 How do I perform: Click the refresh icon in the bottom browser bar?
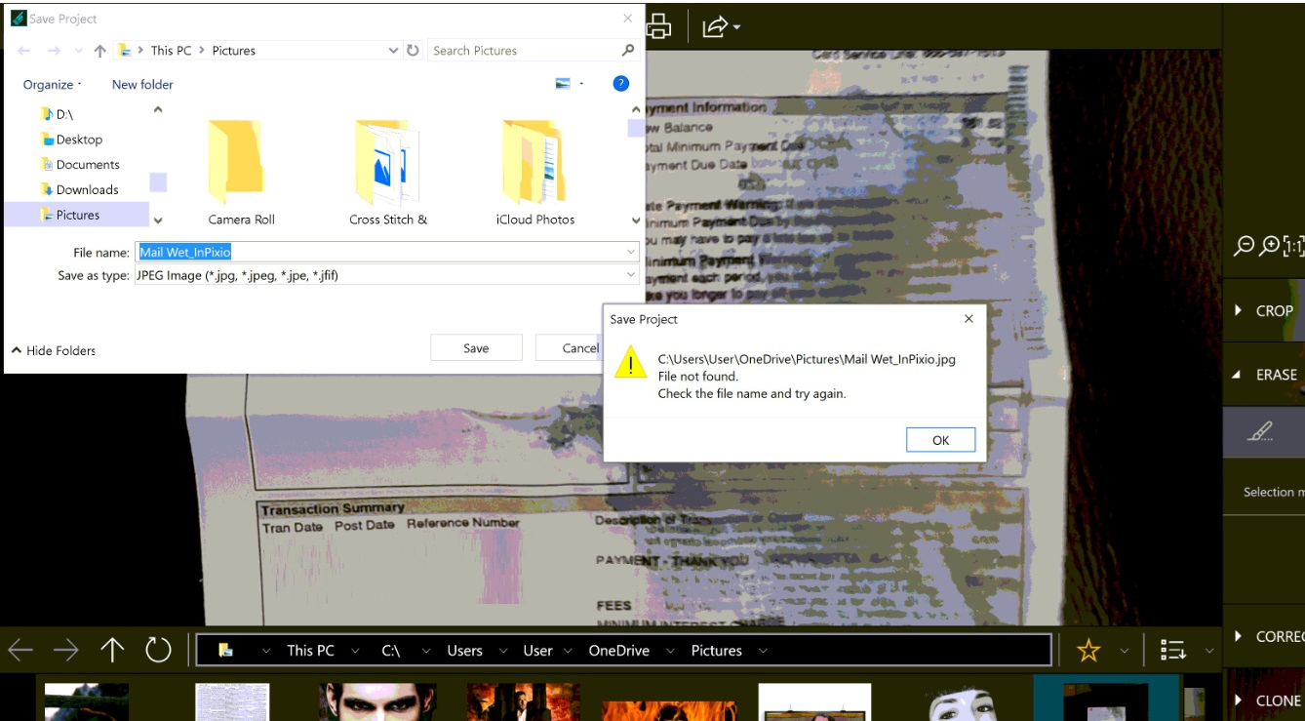[x=158, y=650]
